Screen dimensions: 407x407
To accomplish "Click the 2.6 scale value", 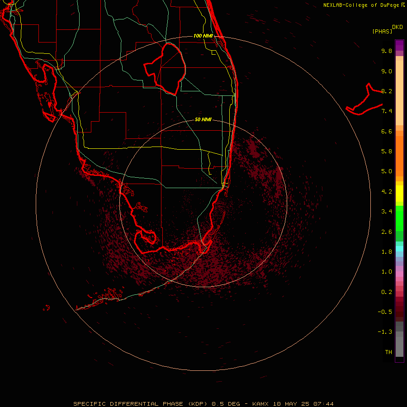I will point(387,232).
